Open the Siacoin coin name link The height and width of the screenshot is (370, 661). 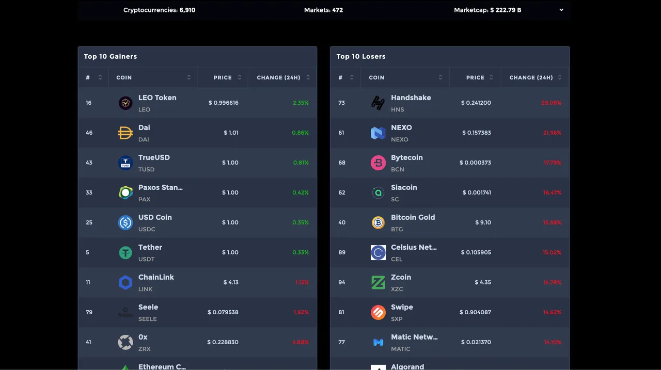(x=404, y=187)
